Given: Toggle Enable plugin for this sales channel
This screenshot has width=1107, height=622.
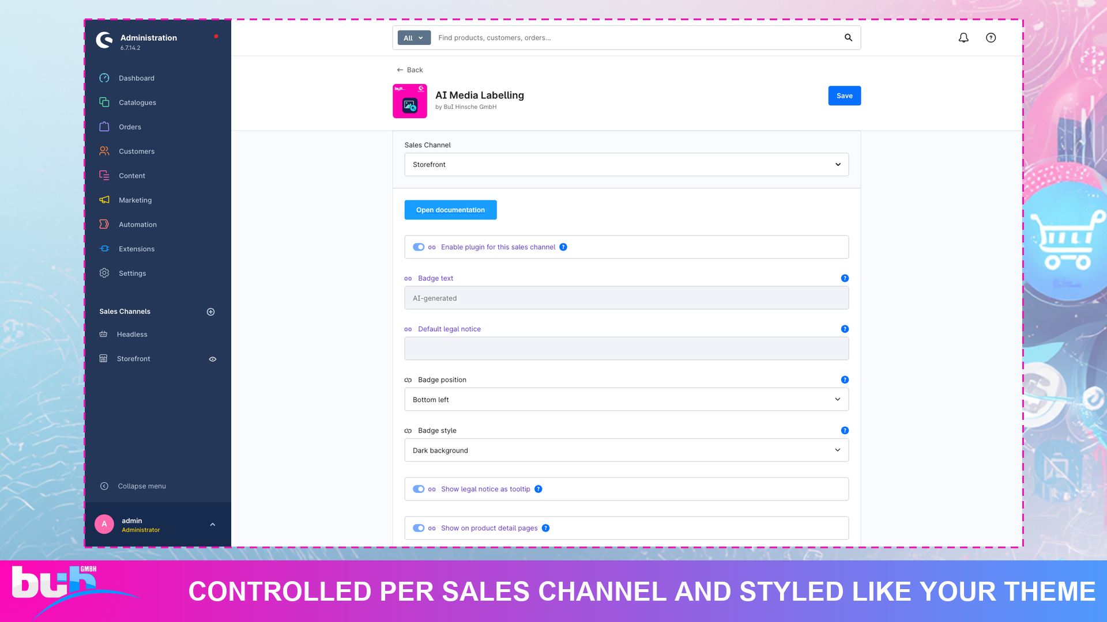Looking at the screenshot, I should pos(419,247).
